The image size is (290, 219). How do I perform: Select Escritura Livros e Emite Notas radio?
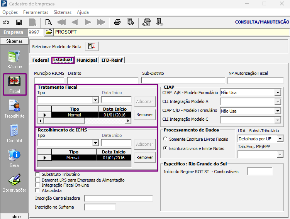(x=165, y=148)
